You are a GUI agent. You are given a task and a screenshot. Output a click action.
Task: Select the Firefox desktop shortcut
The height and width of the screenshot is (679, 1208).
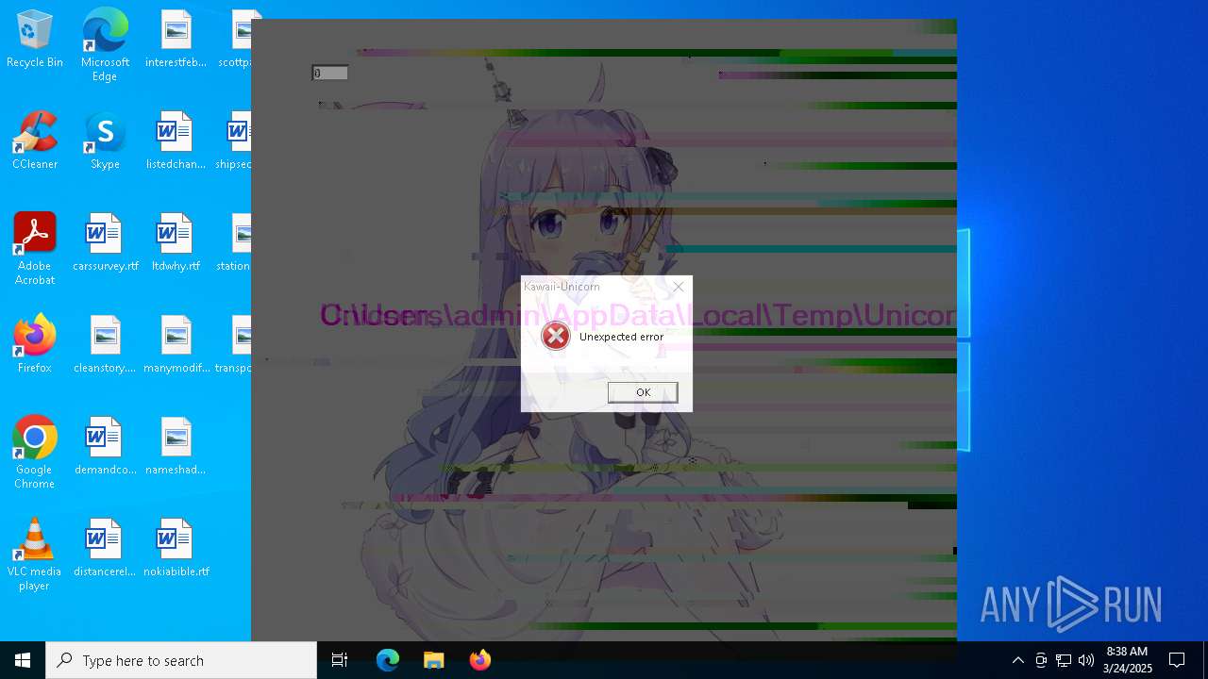[x=35, y=345]
